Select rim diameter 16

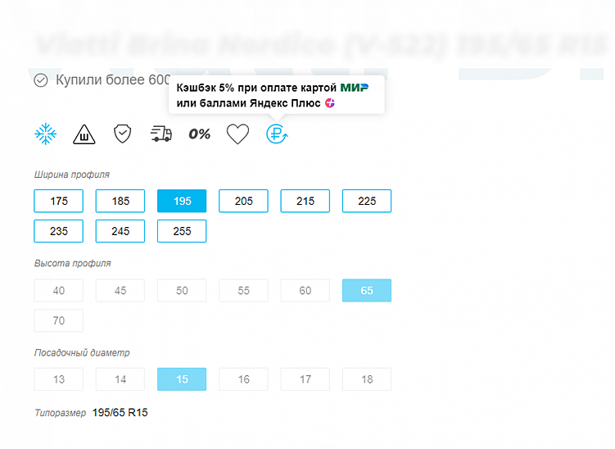(243, 379)
